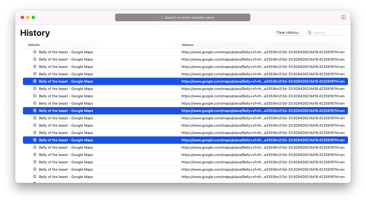Click the Google Maps URL on the top row
The width and height of the screenshot is (366, 203).
[263, 52]
